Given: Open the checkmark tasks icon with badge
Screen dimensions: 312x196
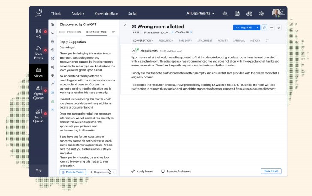Looking at the screenshot, I should 53,58.
